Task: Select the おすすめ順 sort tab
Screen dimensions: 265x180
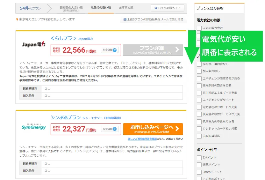Action: pyautogui.click(x=126, y=7)
